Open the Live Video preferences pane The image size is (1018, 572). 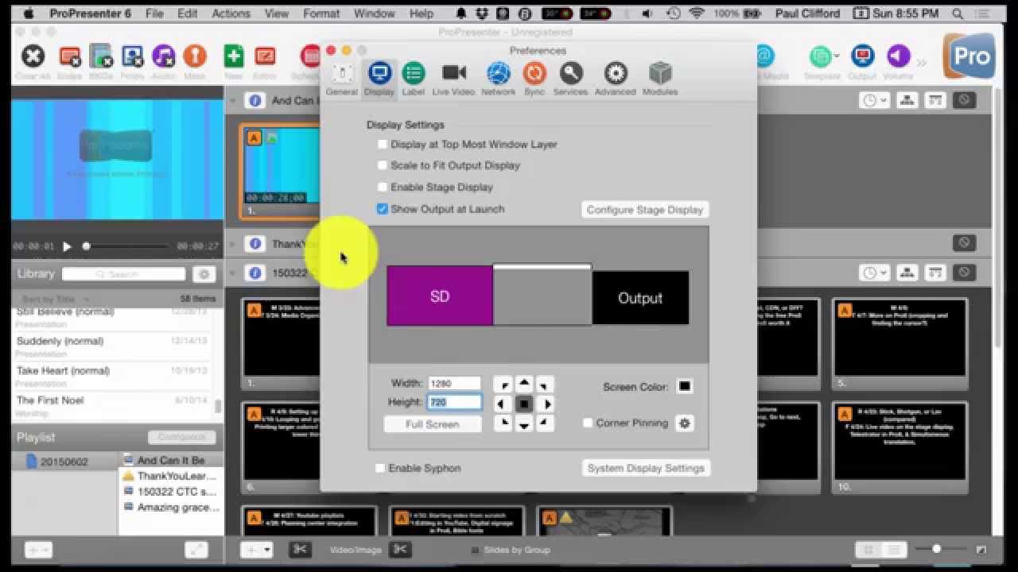click(x=453, y=79)
